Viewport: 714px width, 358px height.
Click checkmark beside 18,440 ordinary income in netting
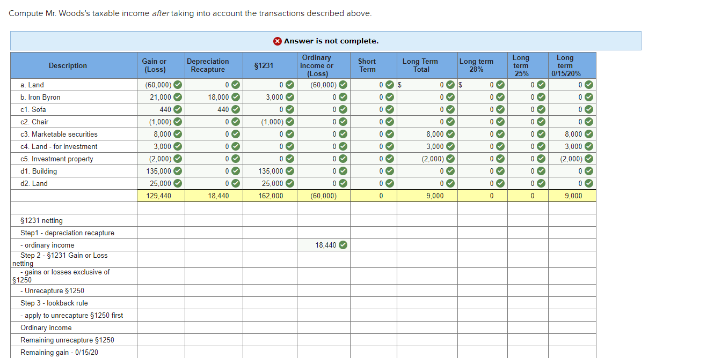343,245
